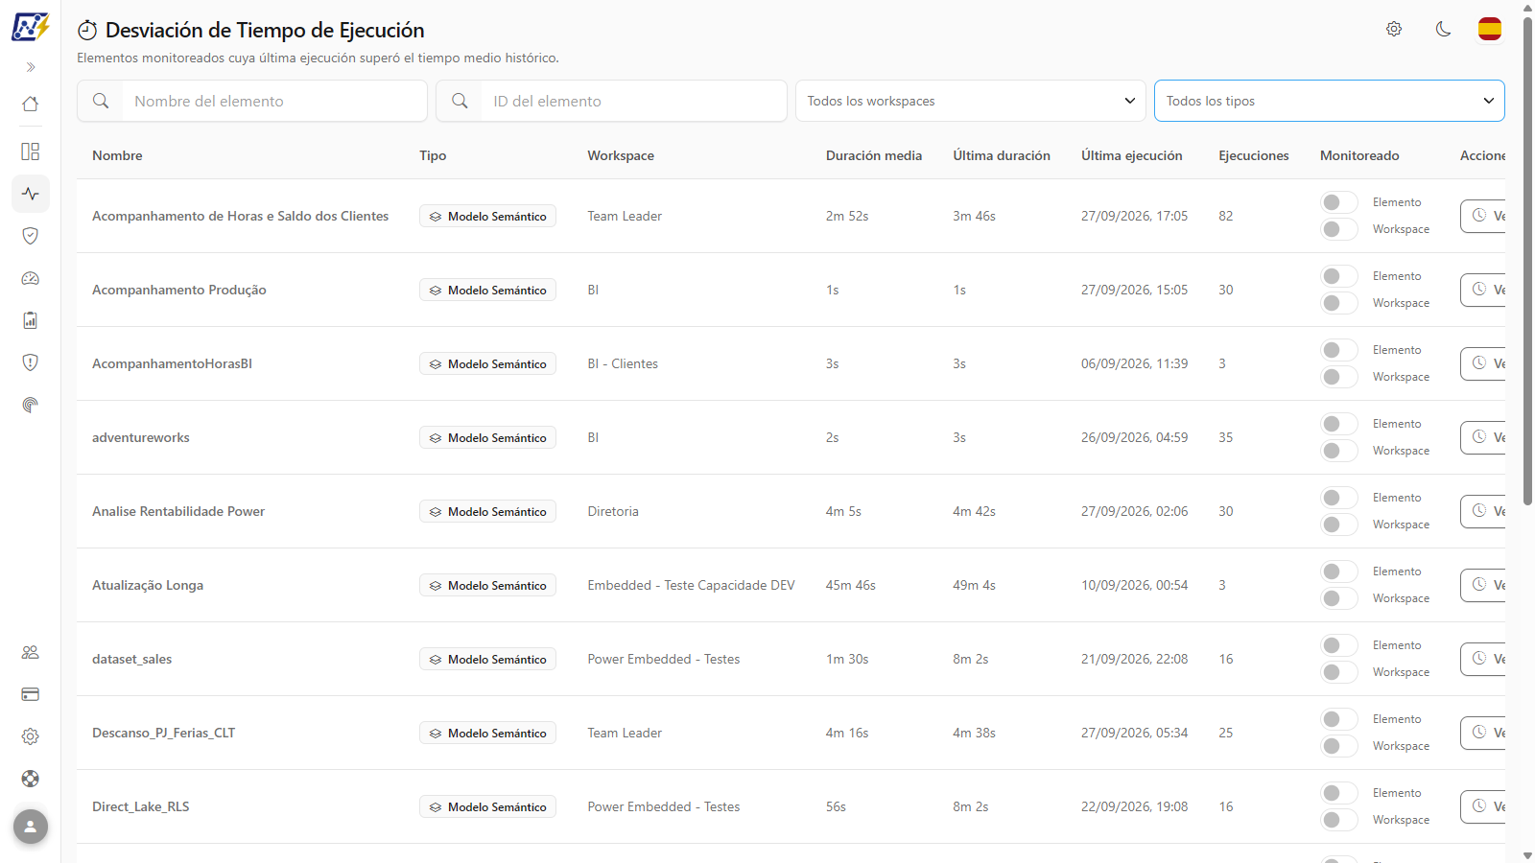Screen dimensions: 1535x863
Task: Open the report document icon in sidebar
Action: (x=31, y=320)
